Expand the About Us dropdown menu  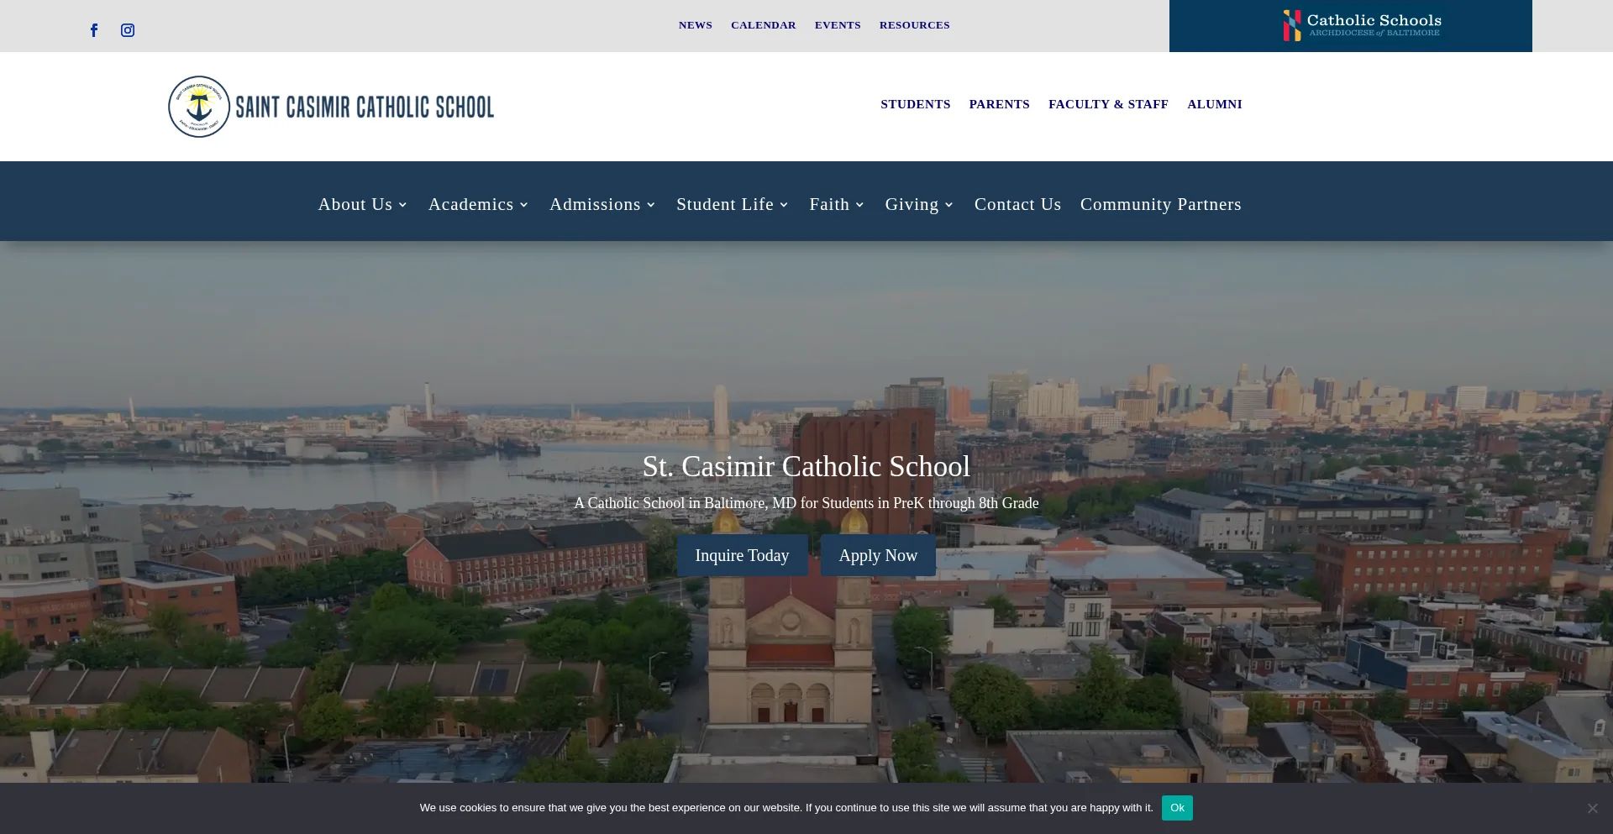(362, 204)
